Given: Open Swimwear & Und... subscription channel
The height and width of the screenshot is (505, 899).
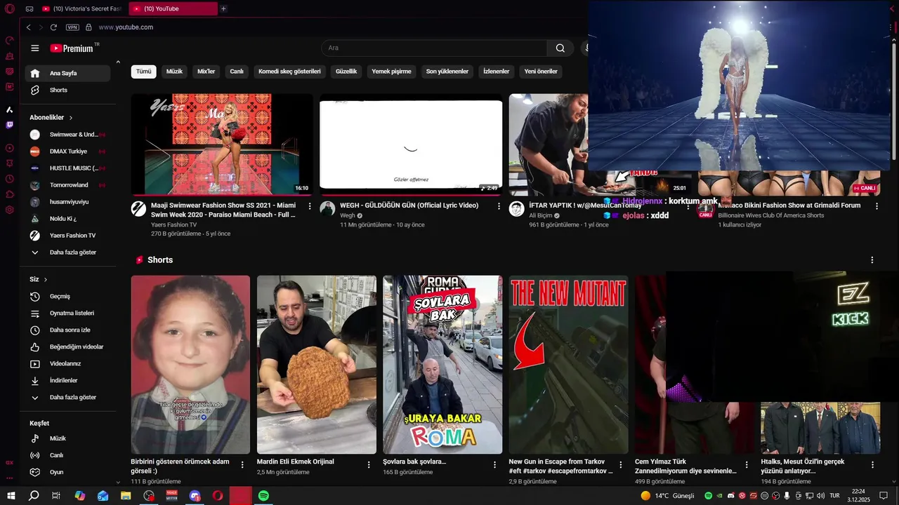Looking at the screenshot, I should coord(67,135).
